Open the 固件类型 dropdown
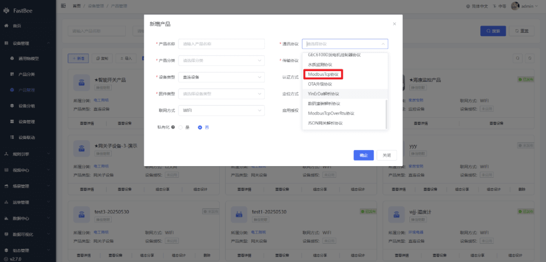This screenshot has width=546, height=262. pyautogui.click(x=221, y=94)
